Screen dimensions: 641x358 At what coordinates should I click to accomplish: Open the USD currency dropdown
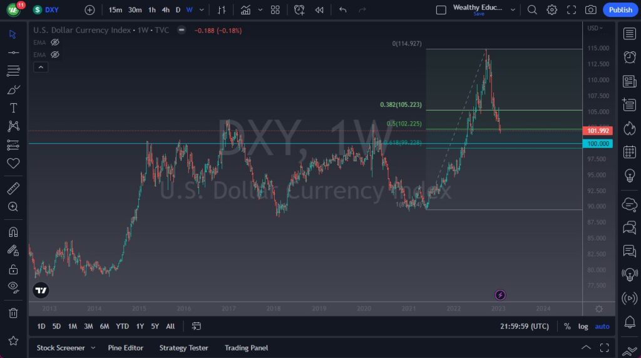tap(595, 28)
